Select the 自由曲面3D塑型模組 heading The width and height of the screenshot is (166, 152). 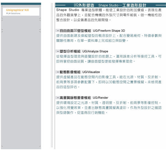tap(75, 31)
